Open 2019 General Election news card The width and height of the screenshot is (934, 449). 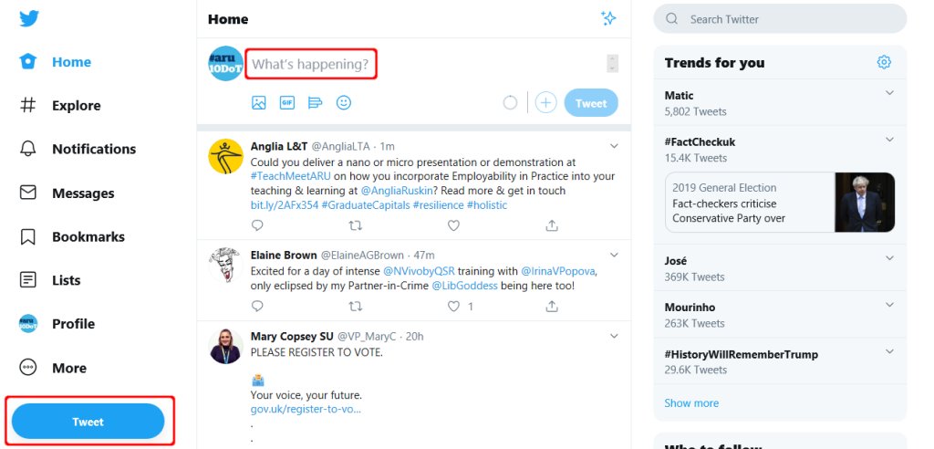point(780,203)
